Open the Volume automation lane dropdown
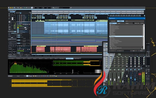Image resolution: width=156 pixels, height=98 pixels. (x=30, y=37)
